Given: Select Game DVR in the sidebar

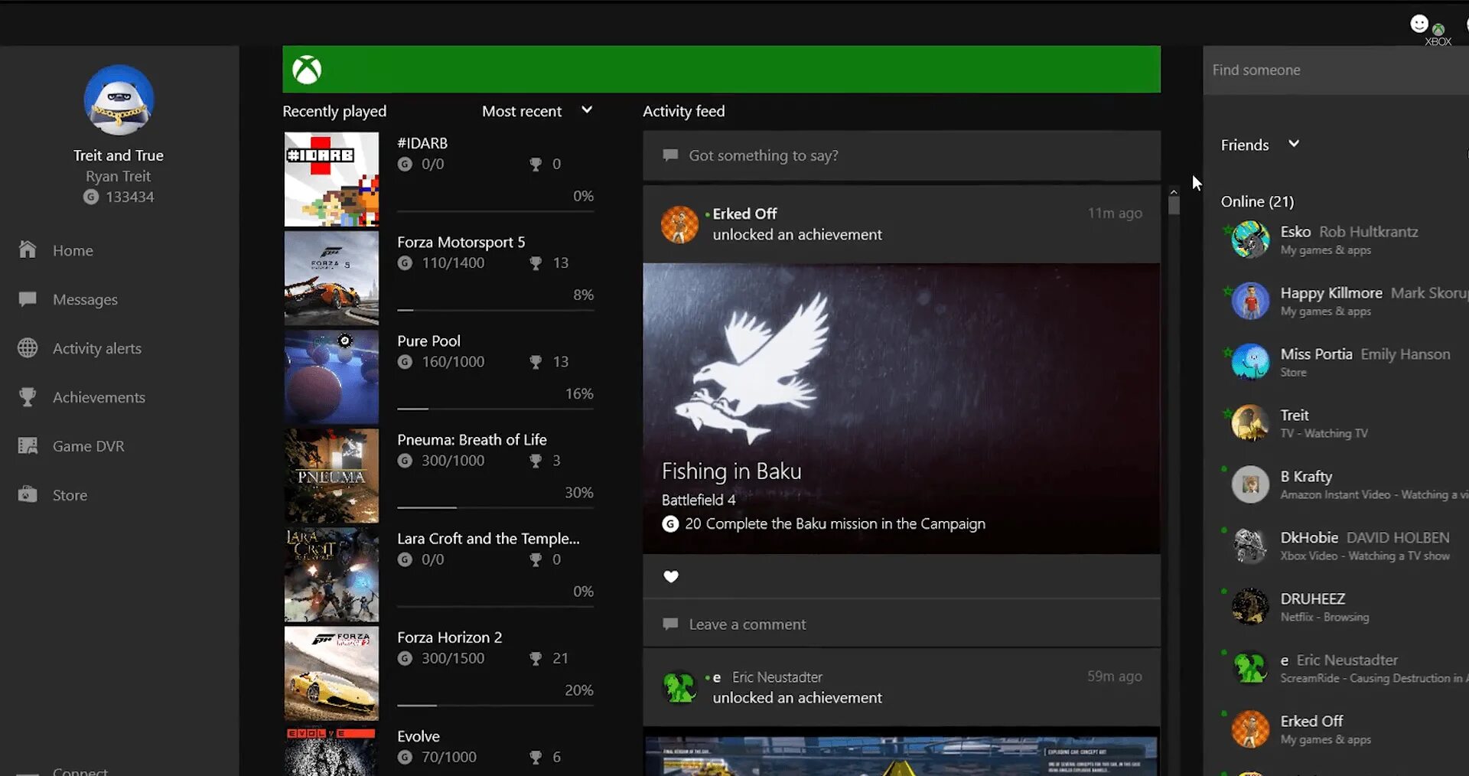Looking at the screenshot, I should 88,446.
